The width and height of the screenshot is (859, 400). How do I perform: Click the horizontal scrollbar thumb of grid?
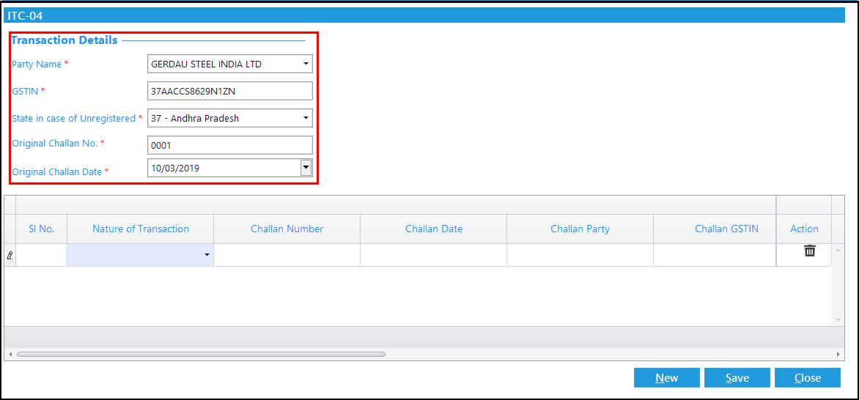click(x=201, y=354)
